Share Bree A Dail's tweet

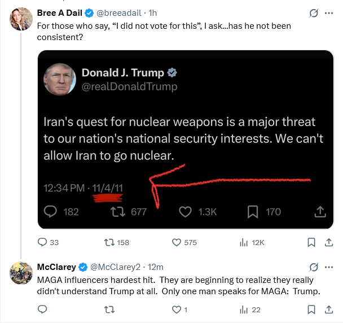(328, 242)
